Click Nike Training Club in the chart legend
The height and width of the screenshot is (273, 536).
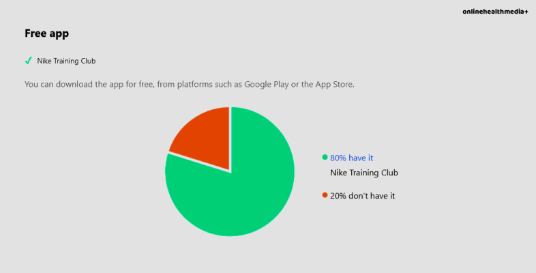click(363, 173)
